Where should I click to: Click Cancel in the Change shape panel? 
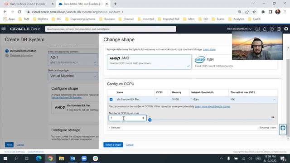point(130,145)
